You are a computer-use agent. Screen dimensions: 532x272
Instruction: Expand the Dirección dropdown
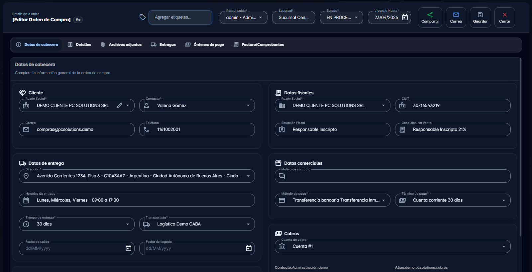(248, 176)
